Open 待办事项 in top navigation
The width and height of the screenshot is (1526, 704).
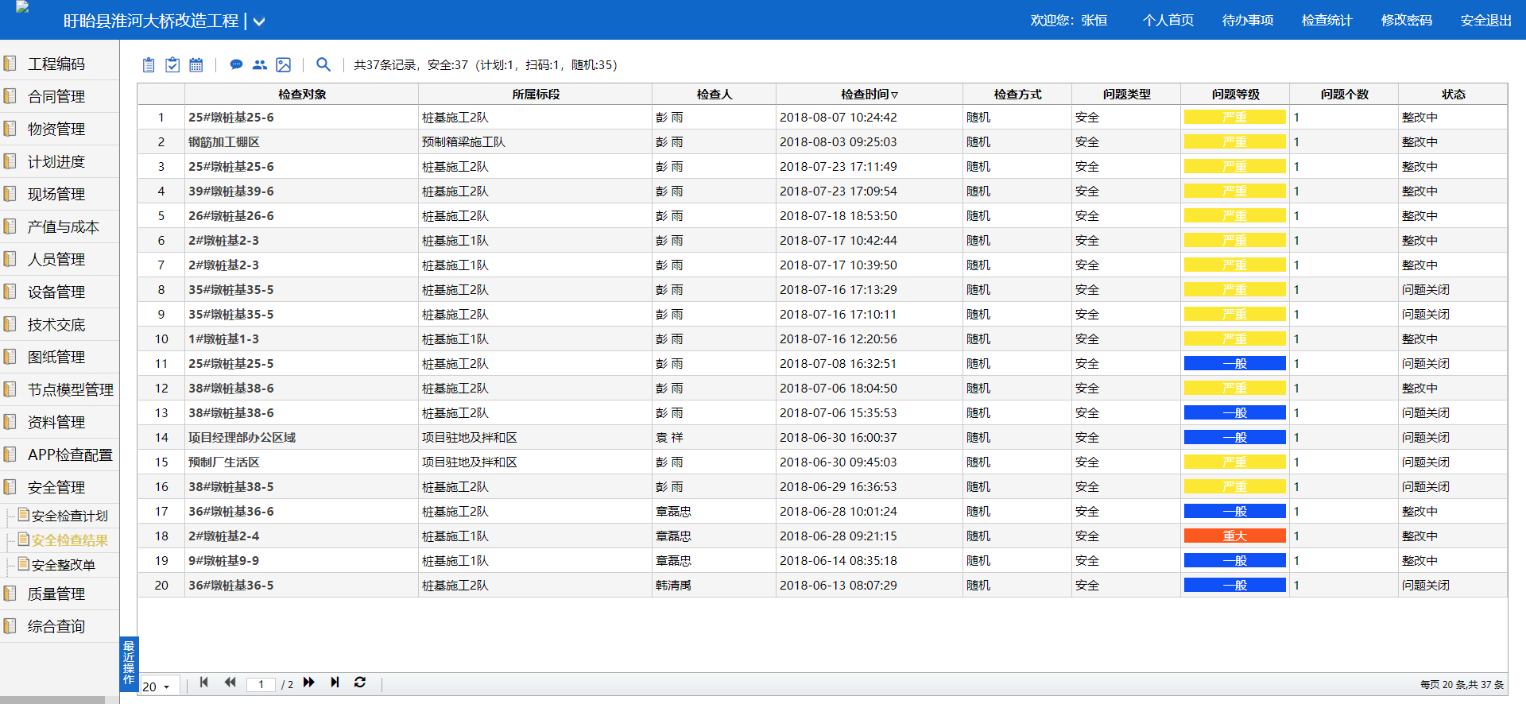(1248, 20)
